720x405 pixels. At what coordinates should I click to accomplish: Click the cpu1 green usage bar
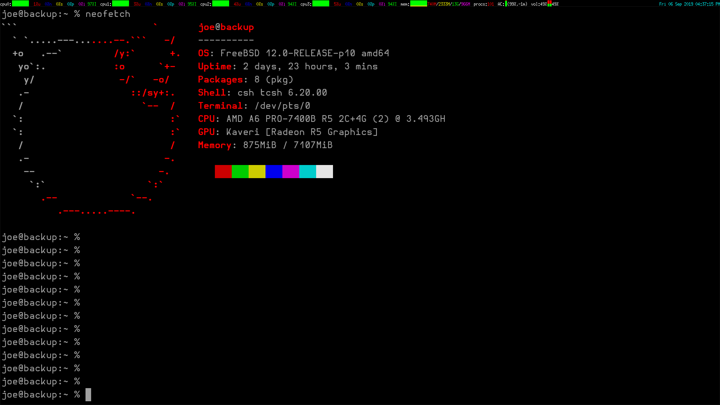pos(121,4)
